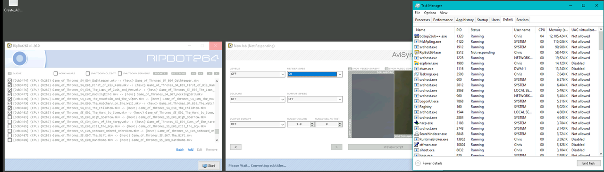
Task: Enable the Shutdown Servers checkbox
Action: click(x=120, y=73)
